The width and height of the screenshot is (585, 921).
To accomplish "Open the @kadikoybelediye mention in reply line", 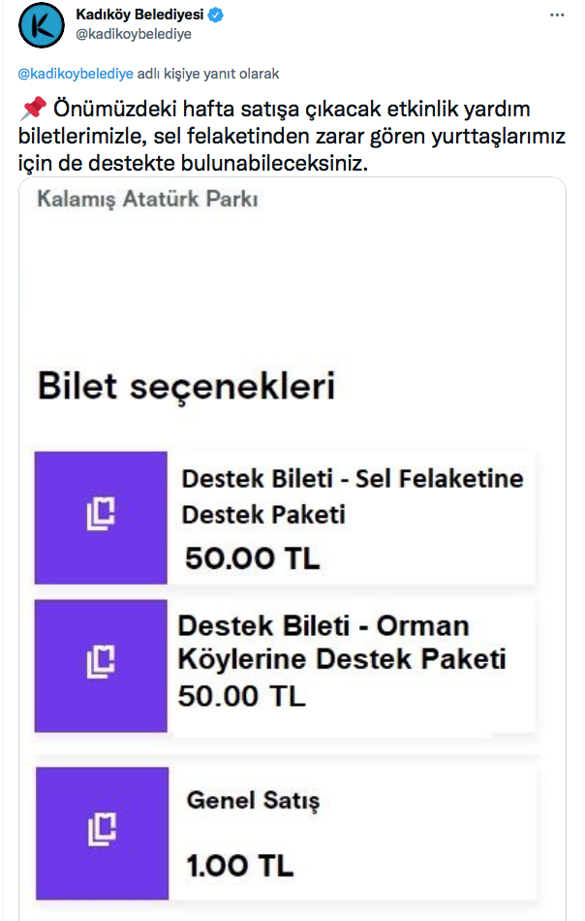I will pyautogui.click(x=76, y=74).
